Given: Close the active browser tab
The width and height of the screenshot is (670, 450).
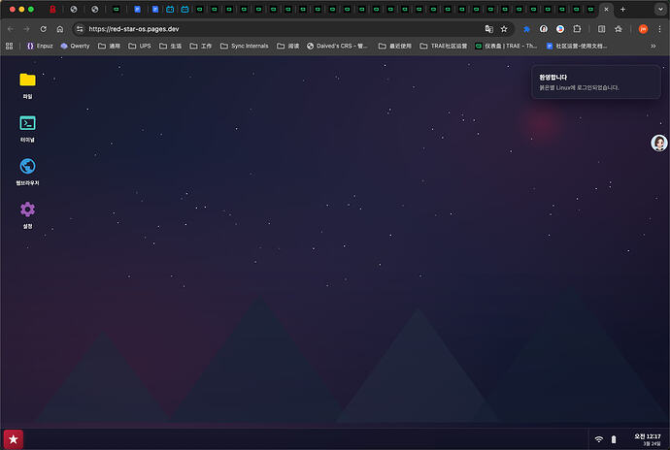Looking at the screenshot, I should click(606, 9).
